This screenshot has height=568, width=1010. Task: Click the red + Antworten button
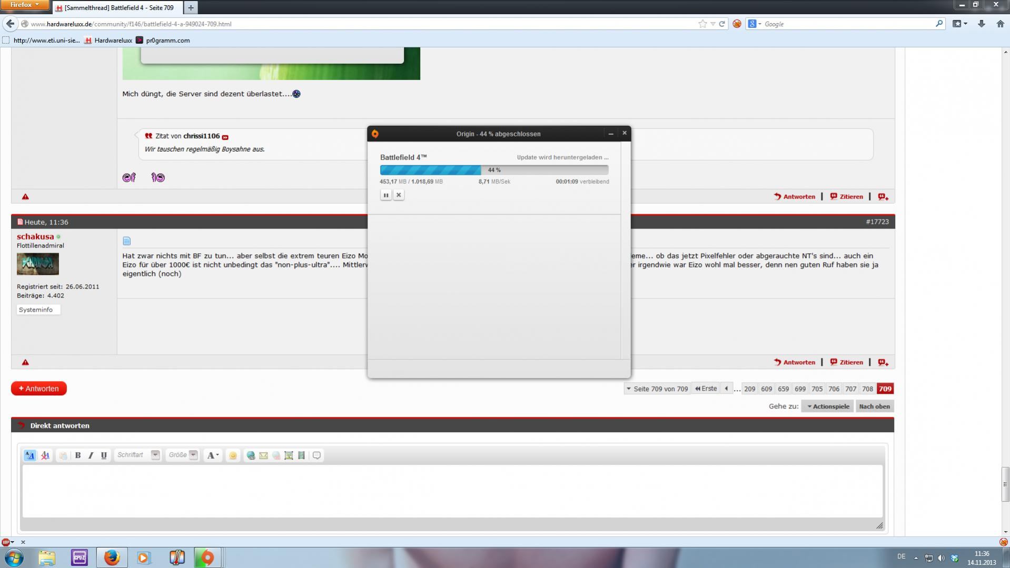point(39,388)
